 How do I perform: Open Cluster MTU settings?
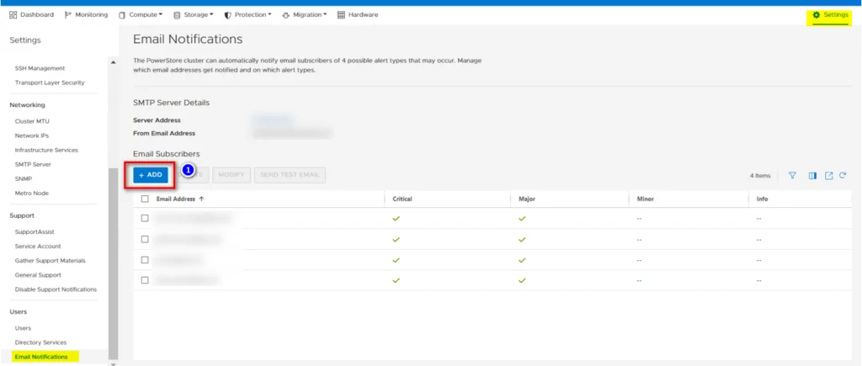pos(32,121)
